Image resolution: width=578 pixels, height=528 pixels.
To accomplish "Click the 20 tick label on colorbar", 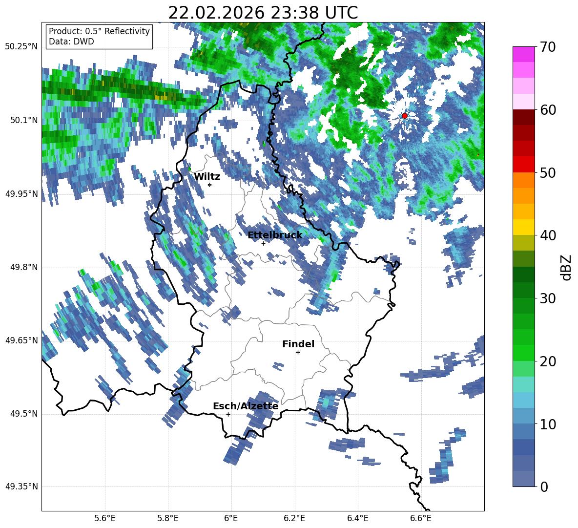I will tap(547, 361).
